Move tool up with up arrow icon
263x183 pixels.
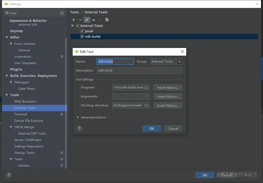click(94, 20)
